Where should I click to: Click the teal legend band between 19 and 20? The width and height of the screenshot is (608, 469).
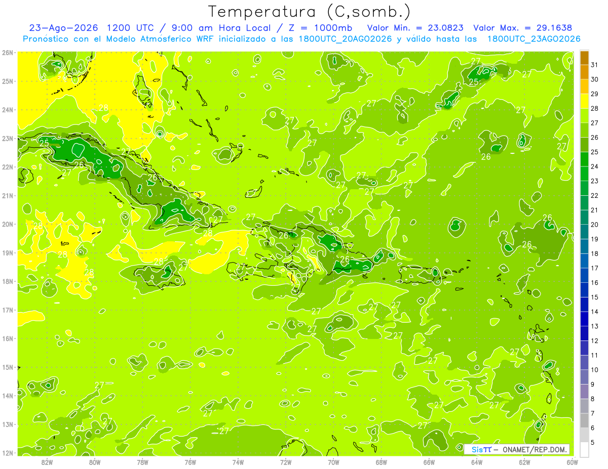click(585, 232)
